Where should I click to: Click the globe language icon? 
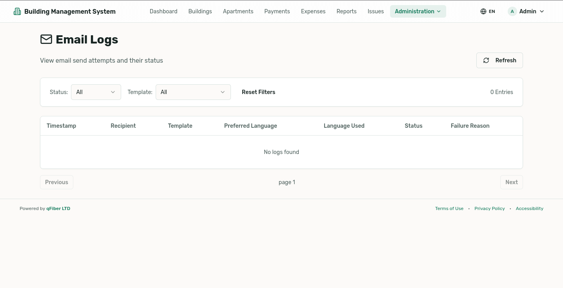coord(483,11)
